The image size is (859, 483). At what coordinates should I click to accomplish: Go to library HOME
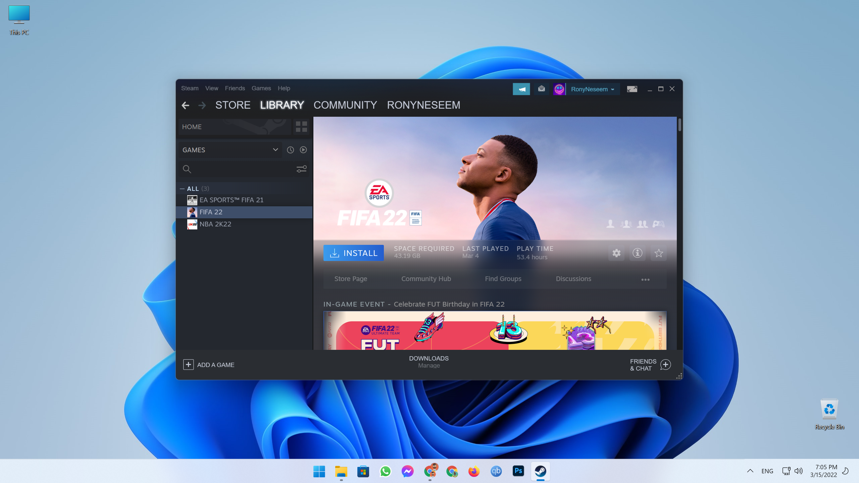pos(235,127)
